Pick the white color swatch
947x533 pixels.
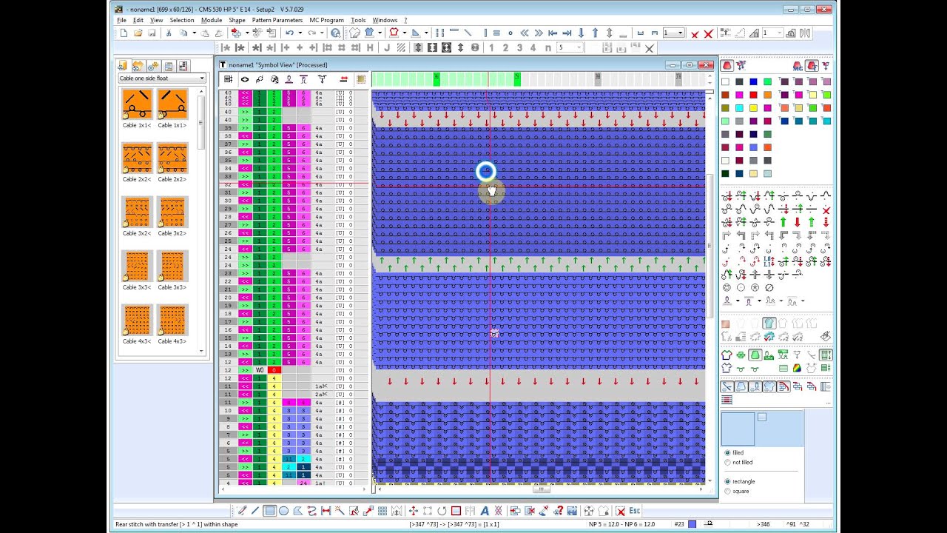(x=726, y=82)
